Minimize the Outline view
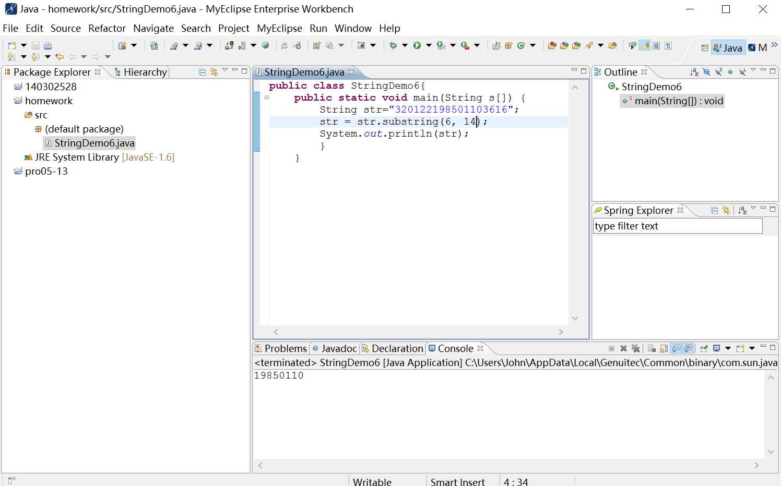This screenshot has height=486, width=781. [x=763, y=70]
